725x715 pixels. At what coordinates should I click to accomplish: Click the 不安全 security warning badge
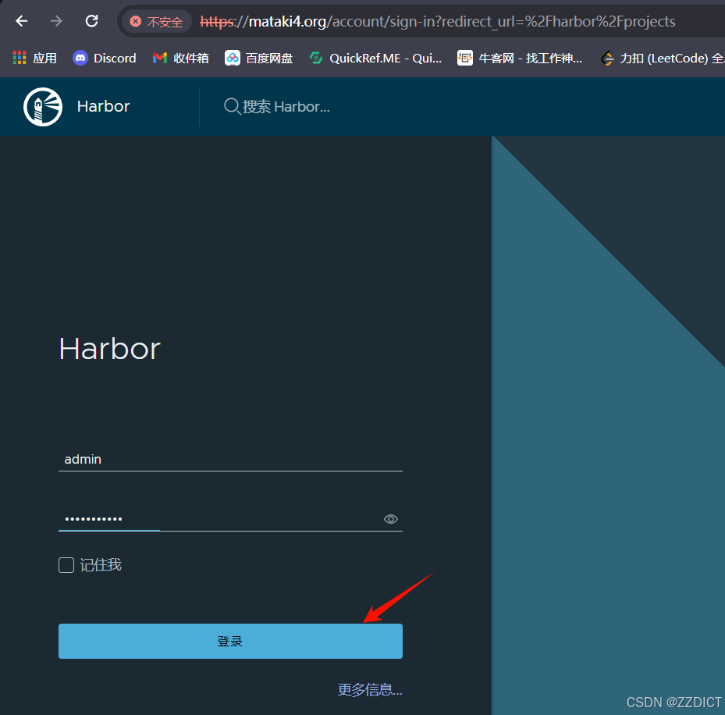click(157, 21)
